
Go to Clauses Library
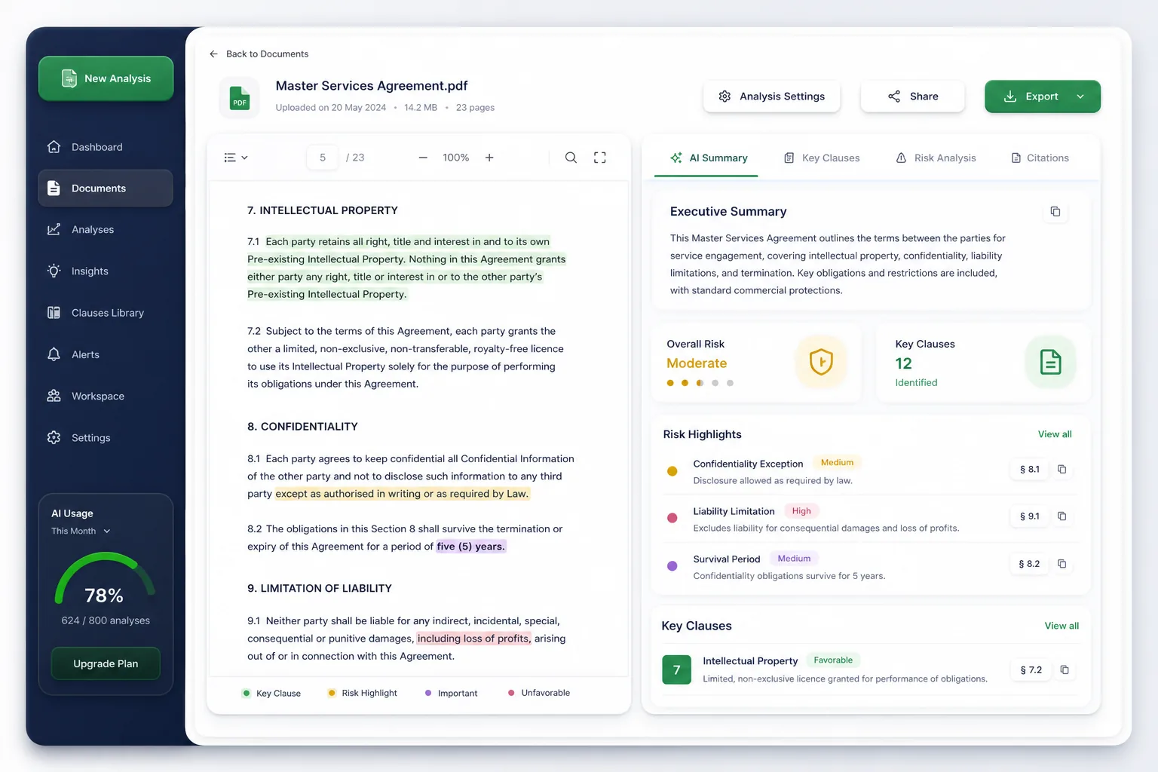pos(106,313)
